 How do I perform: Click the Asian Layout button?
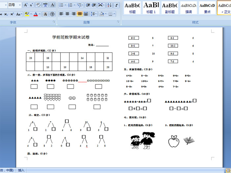101,5
